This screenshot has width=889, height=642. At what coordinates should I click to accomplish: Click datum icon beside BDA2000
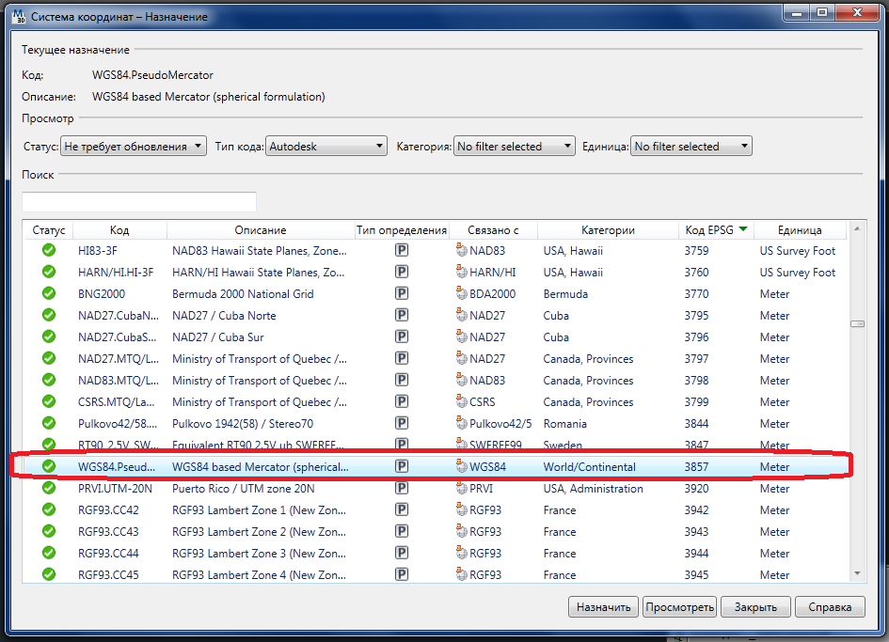(461, 294)
